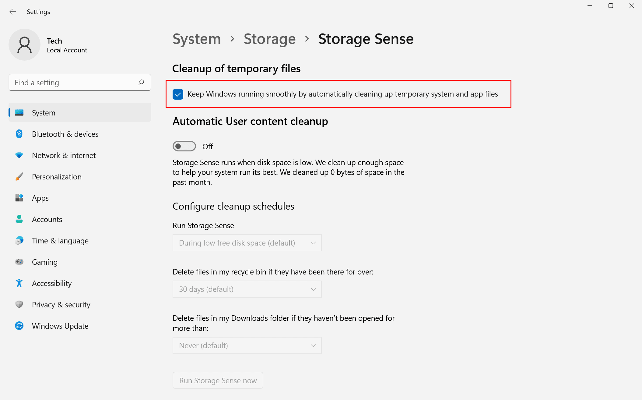Open Bluetooth & devices settings
This screenshot has width=642, height=400.
65,134
